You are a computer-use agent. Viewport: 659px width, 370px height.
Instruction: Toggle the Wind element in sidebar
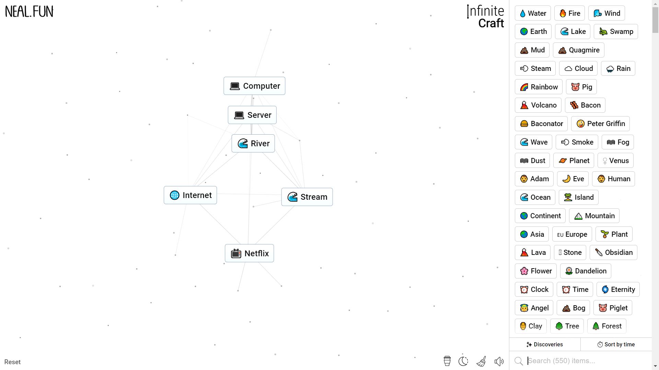[x=608, y=13]
